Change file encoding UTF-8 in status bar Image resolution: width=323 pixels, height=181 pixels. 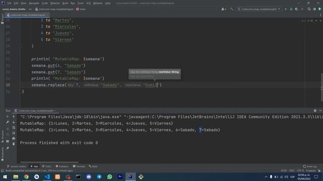(x=300, y=170)
